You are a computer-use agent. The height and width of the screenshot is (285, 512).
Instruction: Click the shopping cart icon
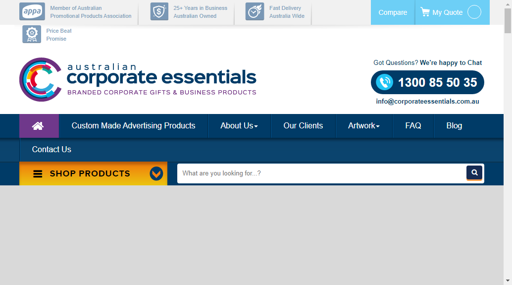pyautogui.click(x=425, y=12)
